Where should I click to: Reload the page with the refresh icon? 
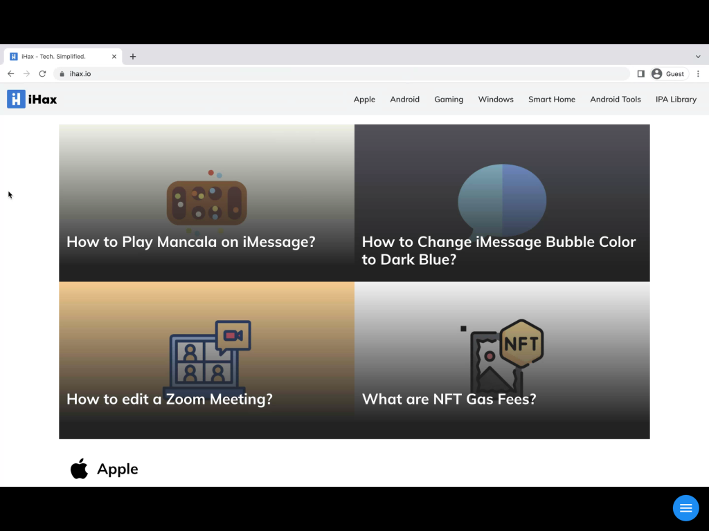coord(42,73)
